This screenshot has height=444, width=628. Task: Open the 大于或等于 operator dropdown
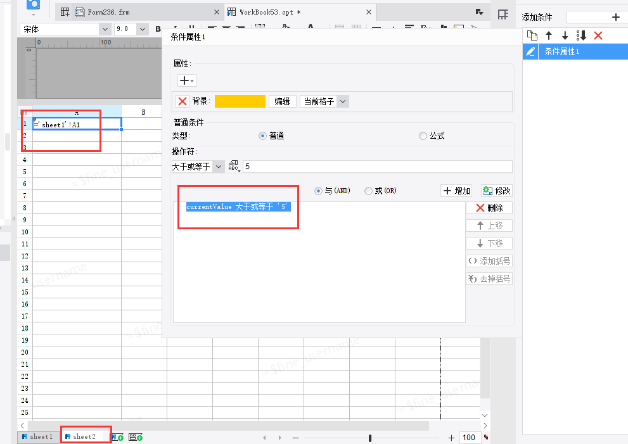click(x=218, y=166)
